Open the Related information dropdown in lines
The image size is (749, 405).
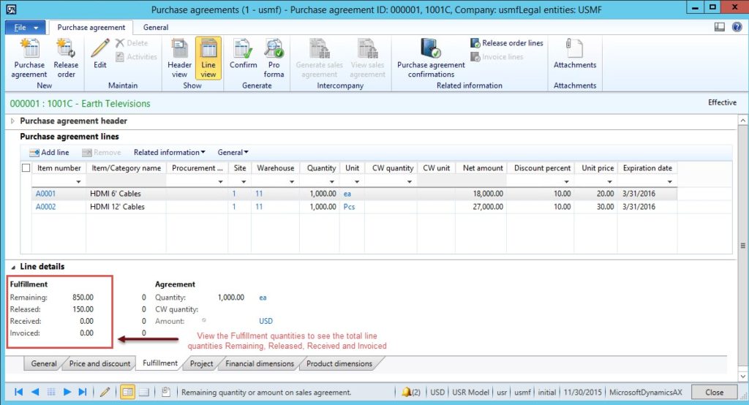170,152
